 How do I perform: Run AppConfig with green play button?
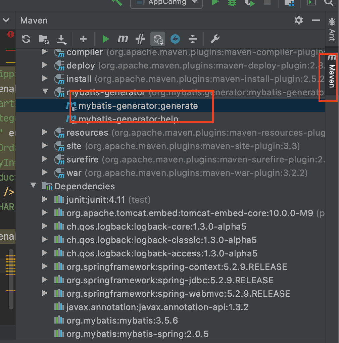coord(215,2)
